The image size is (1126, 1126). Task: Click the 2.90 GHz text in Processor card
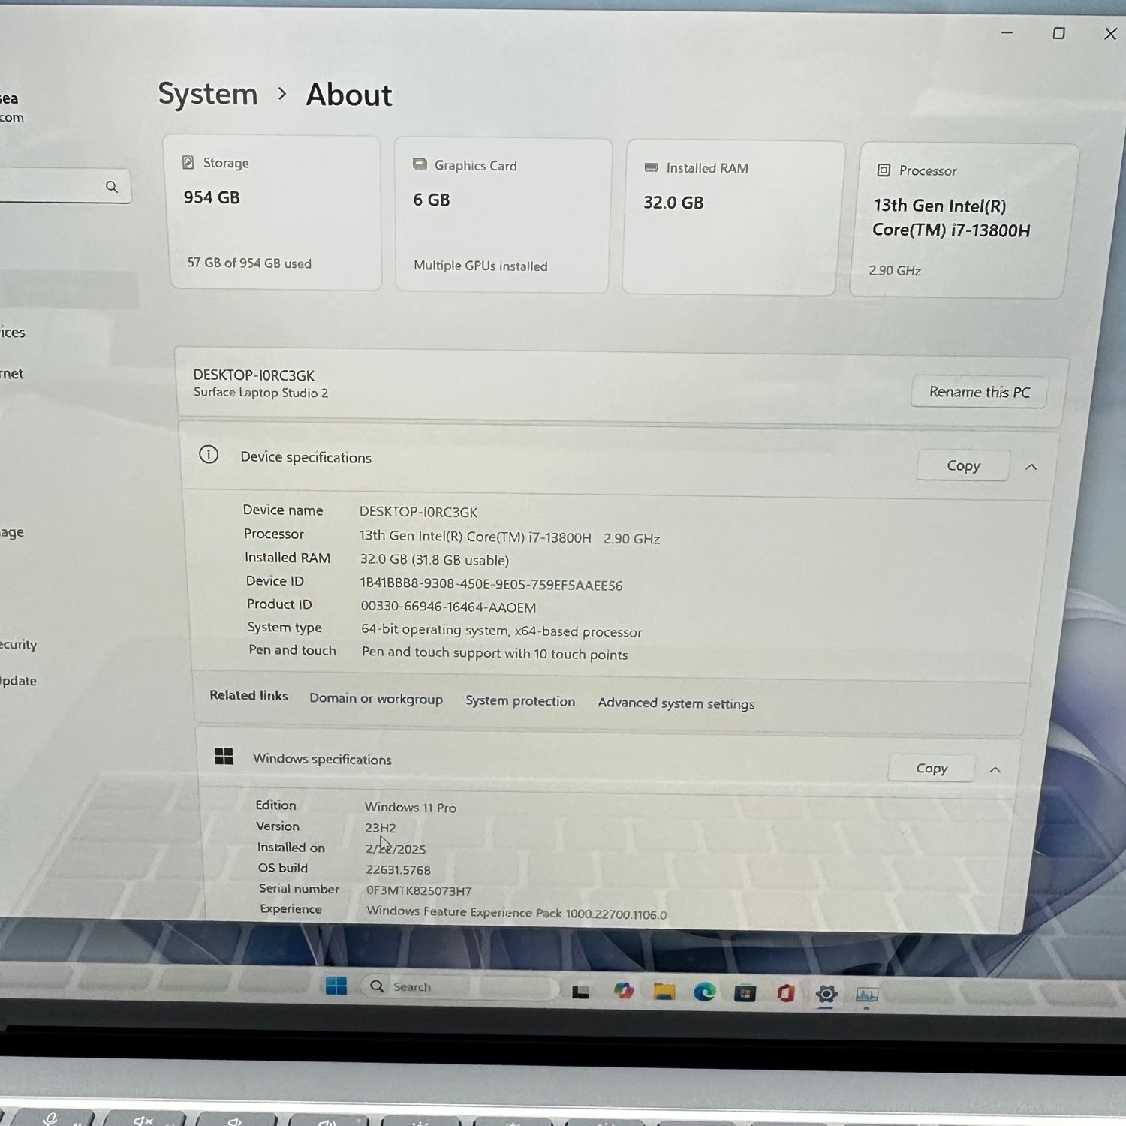pyautogui.click(x=895, y=271)
